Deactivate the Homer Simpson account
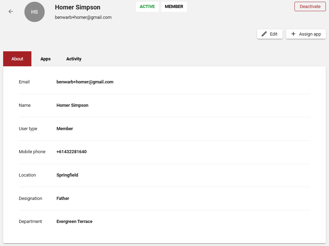This screenshot has height=246, width=329. pos(310,7)
